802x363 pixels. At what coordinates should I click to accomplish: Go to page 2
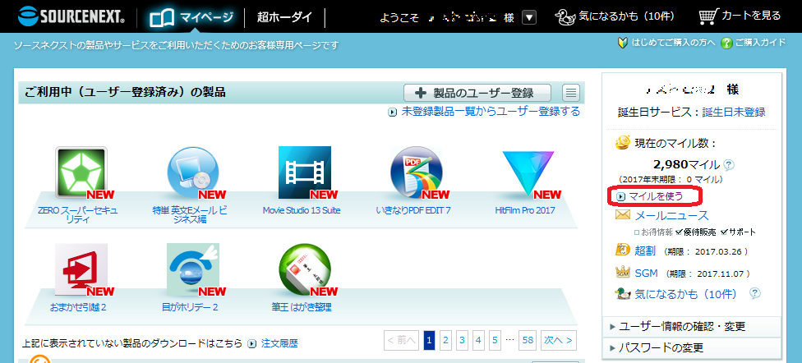(445, 340)
